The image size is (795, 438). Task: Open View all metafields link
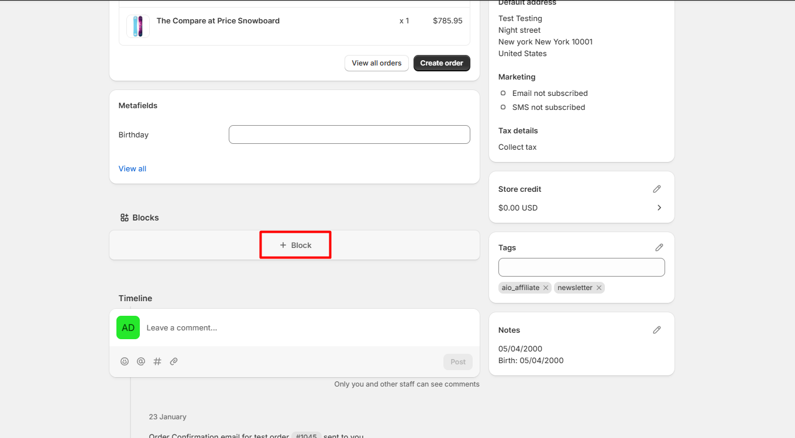[132, 168]
